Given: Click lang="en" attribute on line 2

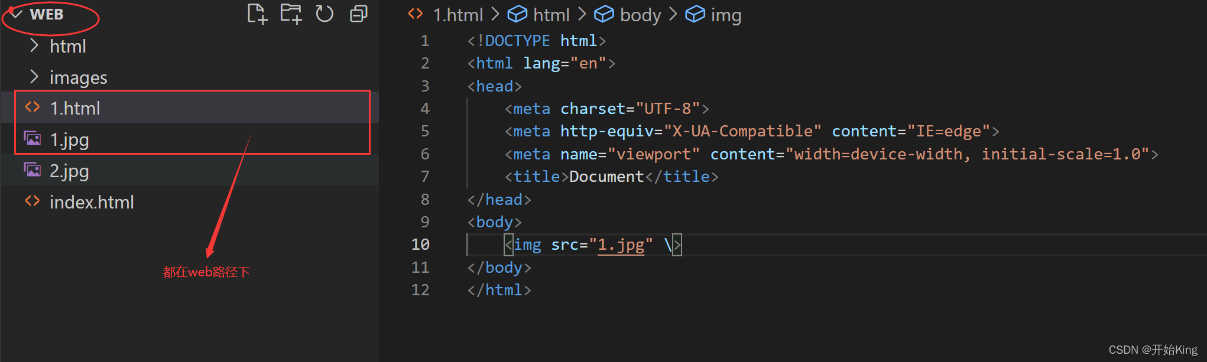Looking at the screenshot, I should (564, 63).
